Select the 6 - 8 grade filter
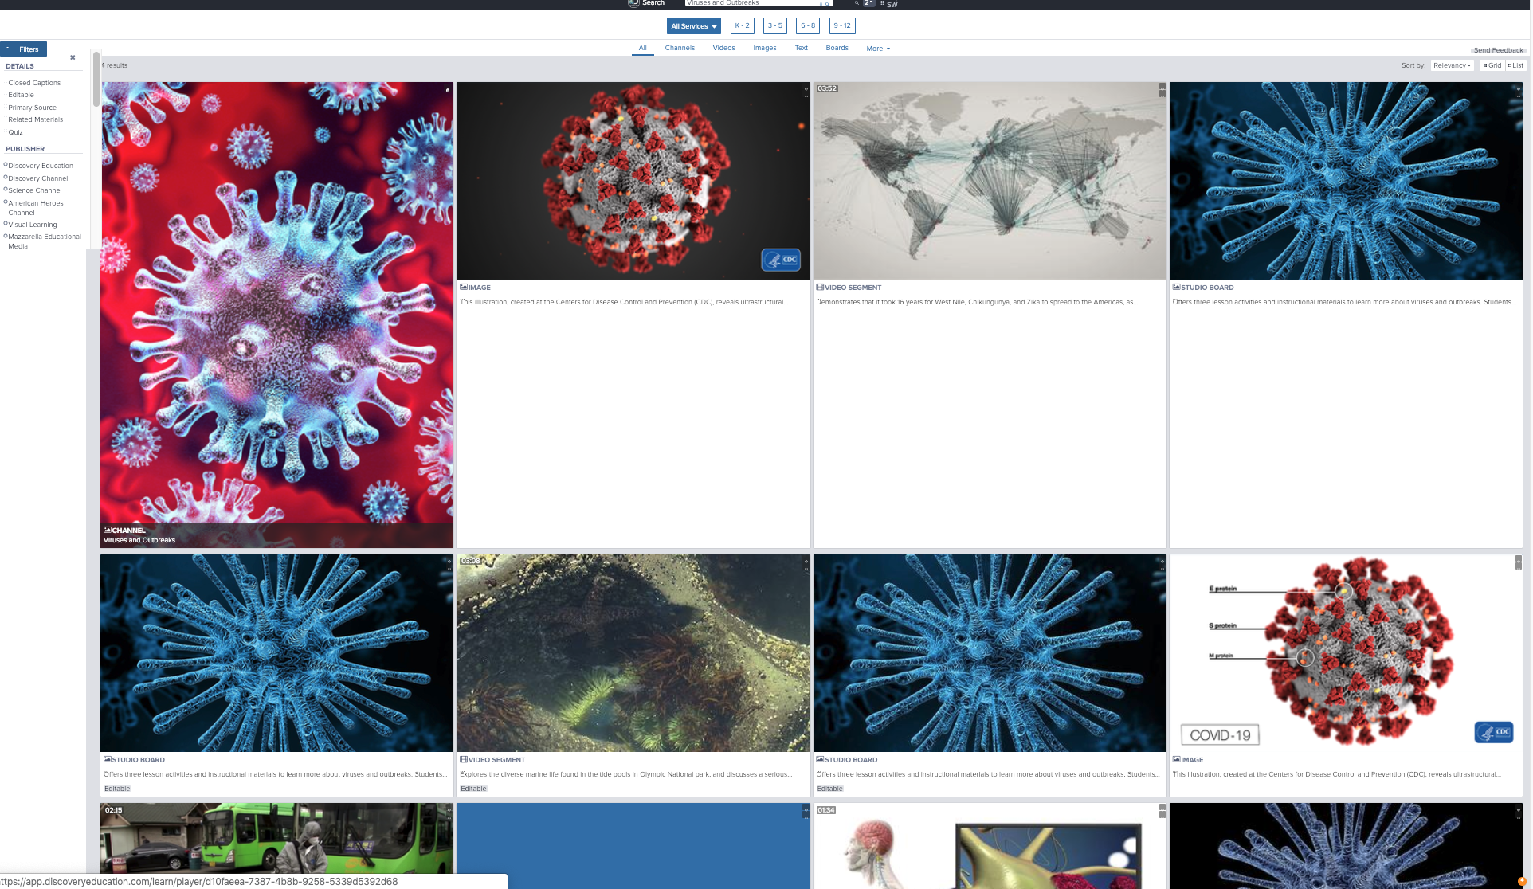Image resolution: width=1533 pixels, height=889 pixels. pyautogui.click(x=808, y=25)
